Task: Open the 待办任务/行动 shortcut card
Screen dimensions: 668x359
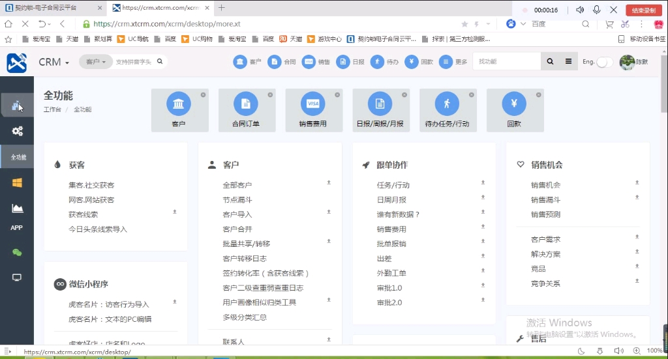Action: coord(448,110)
